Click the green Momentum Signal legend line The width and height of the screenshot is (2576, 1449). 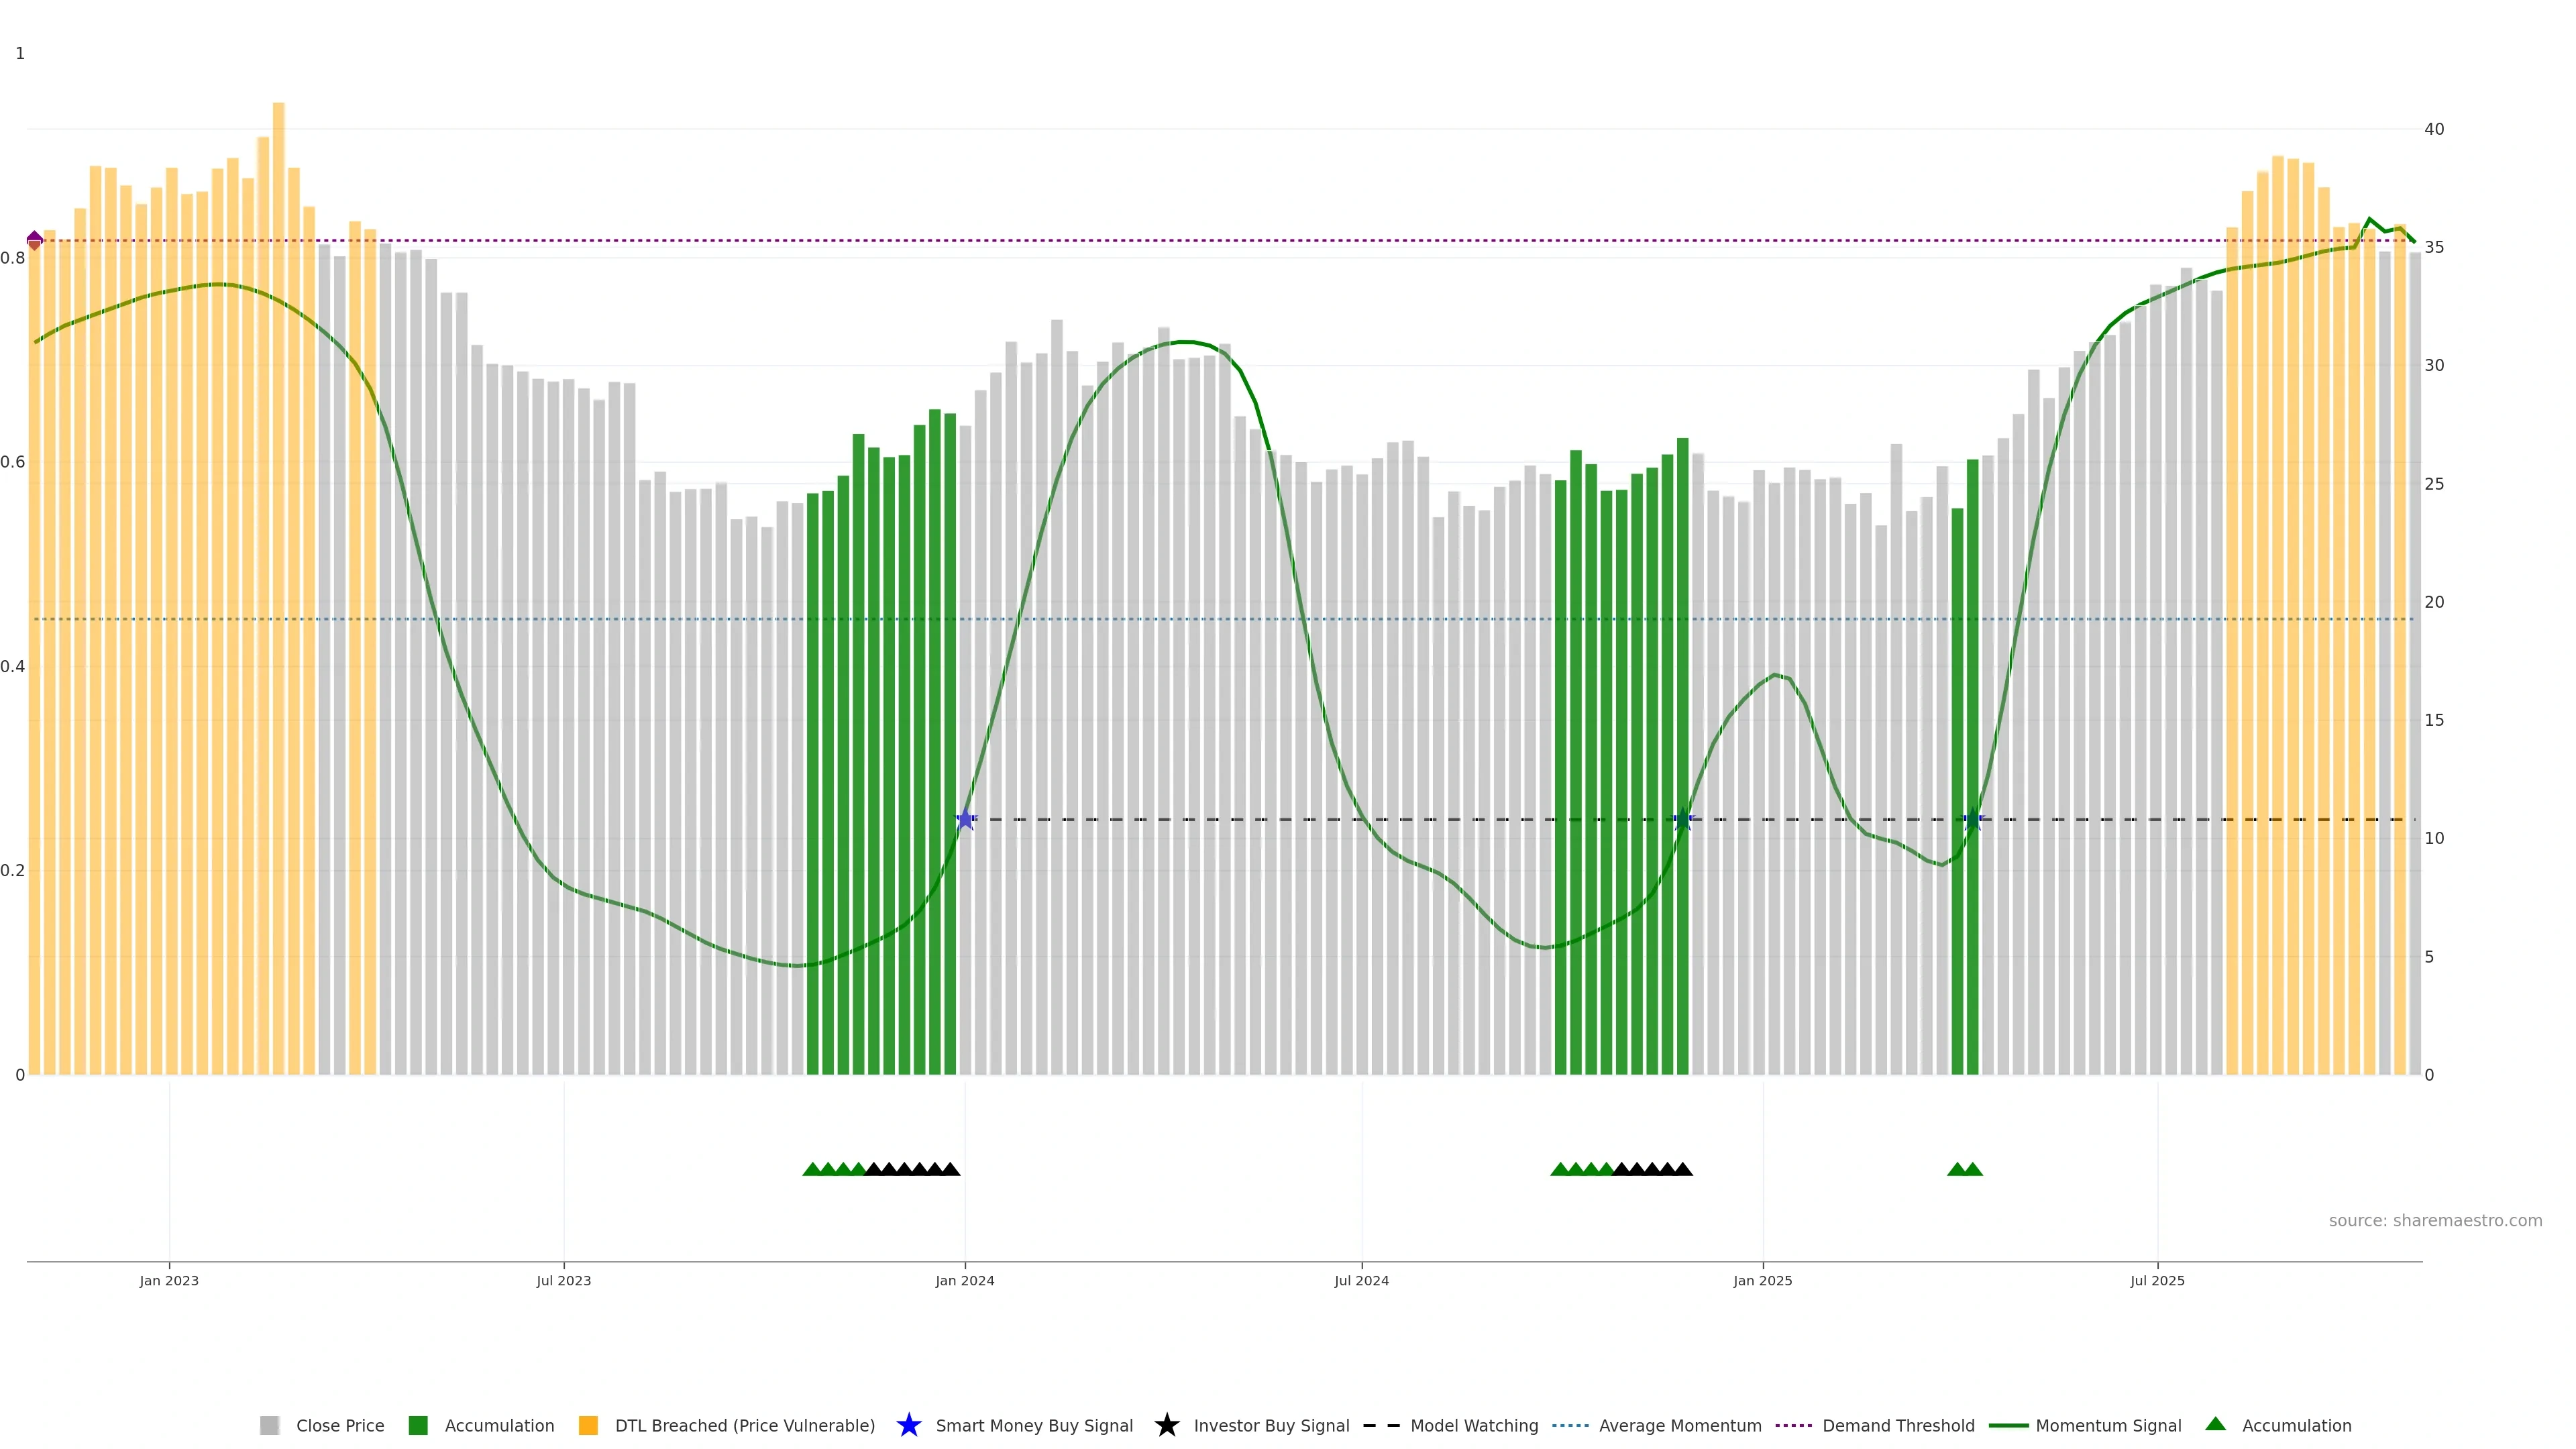tap(2007, 1425)
